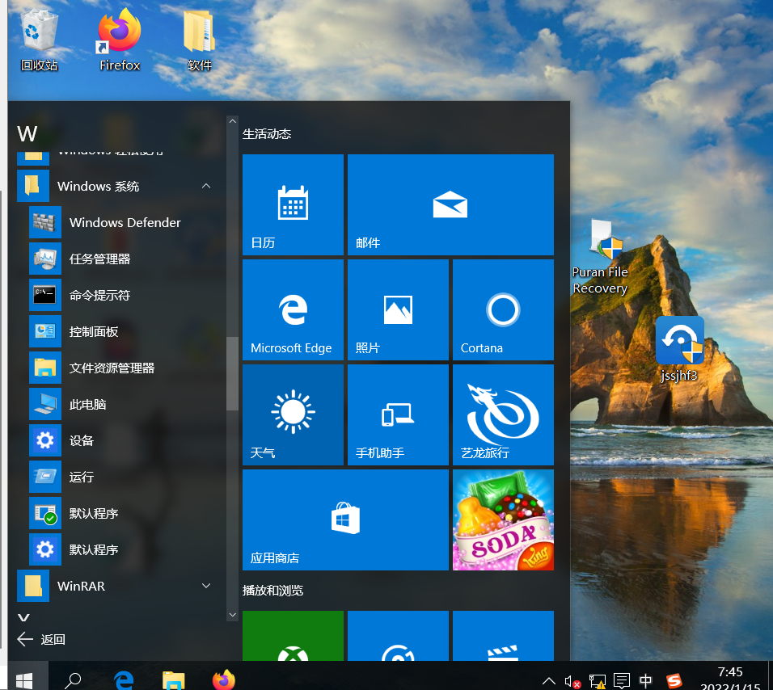773x690 pixels.
Task: Open the 软件 folder on the desktop
Action: tap(199, 41)
